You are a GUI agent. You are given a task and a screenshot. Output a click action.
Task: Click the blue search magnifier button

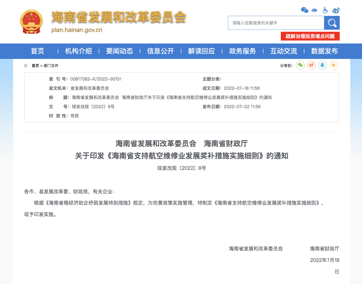(x=331, y=22)
